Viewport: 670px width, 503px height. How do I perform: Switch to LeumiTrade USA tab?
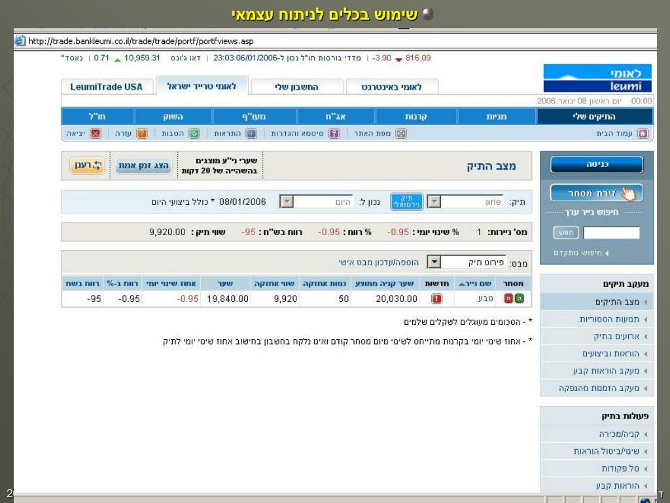pos(106,87)
